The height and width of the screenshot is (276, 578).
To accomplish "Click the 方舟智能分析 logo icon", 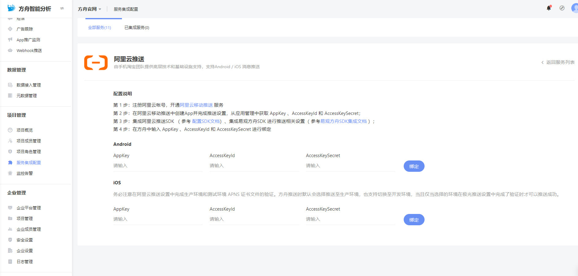I will point(11,8).
